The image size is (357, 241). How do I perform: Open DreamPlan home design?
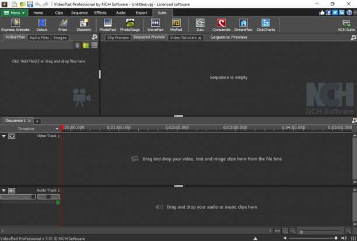pyautogui.click(x=243, y=25)
